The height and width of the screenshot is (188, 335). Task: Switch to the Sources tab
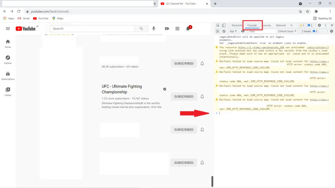pyautogui.click(x=267, y=25)
